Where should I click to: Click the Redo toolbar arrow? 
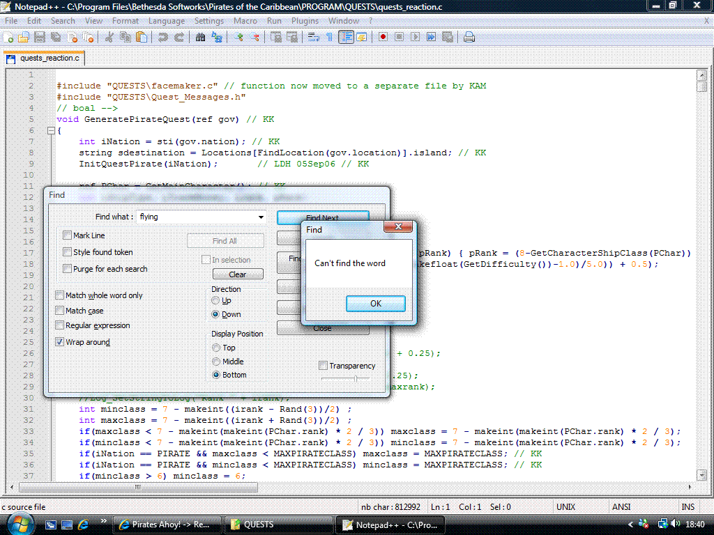click(x=179, y=38)
